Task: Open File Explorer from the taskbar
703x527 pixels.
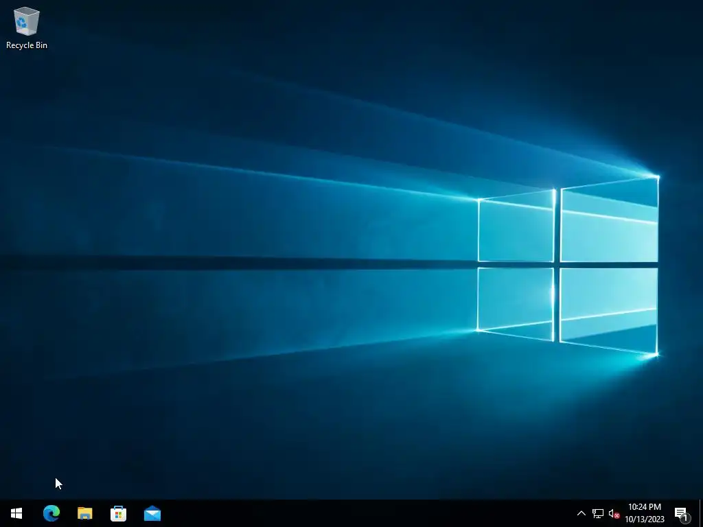Action: click(x=84, y=513)
